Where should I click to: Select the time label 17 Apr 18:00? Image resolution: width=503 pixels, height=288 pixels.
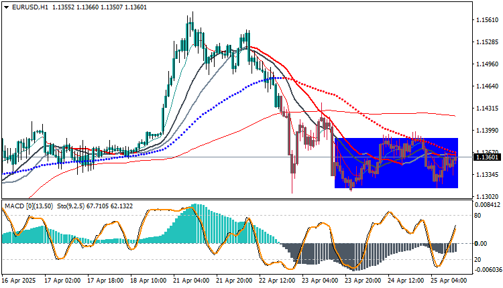105,281
